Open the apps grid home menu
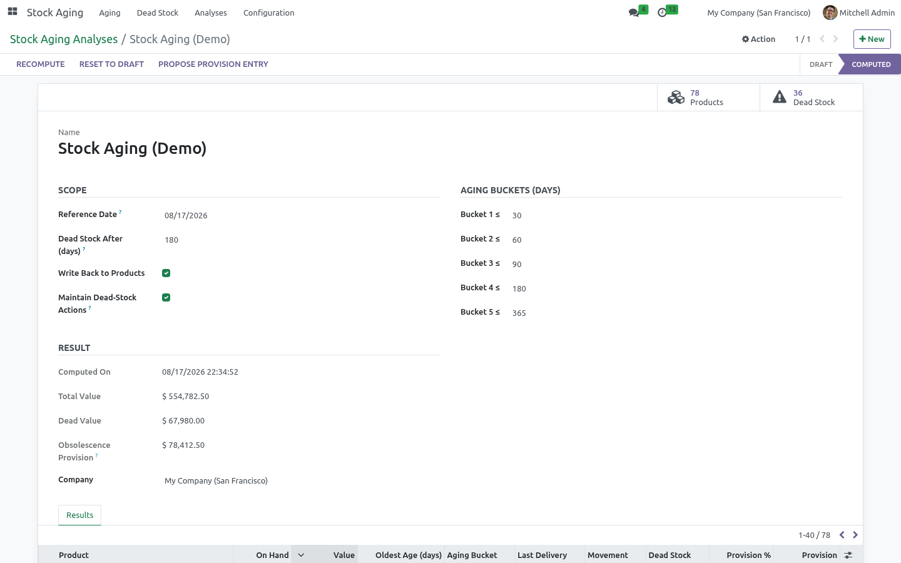901x563 pixels. pyautogui.click(x=13, y=12)
